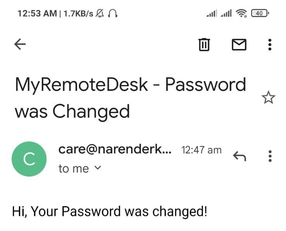Expand recipient details chevron beside 'to me'

click(98, 168)
